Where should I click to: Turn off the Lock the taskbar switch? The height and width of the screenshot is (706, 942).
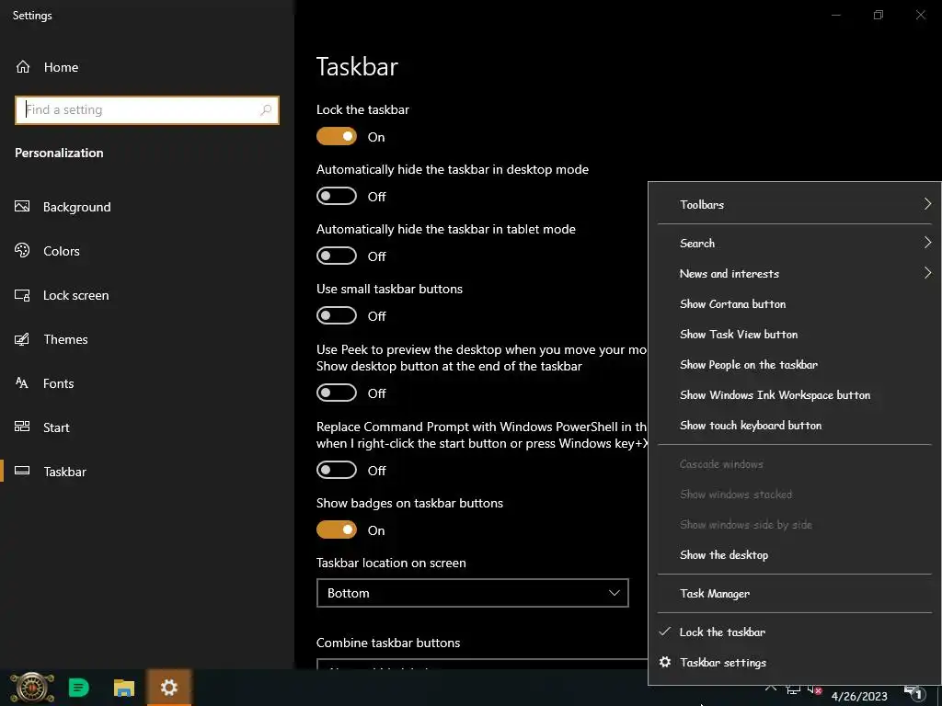(x=337, y=136)
